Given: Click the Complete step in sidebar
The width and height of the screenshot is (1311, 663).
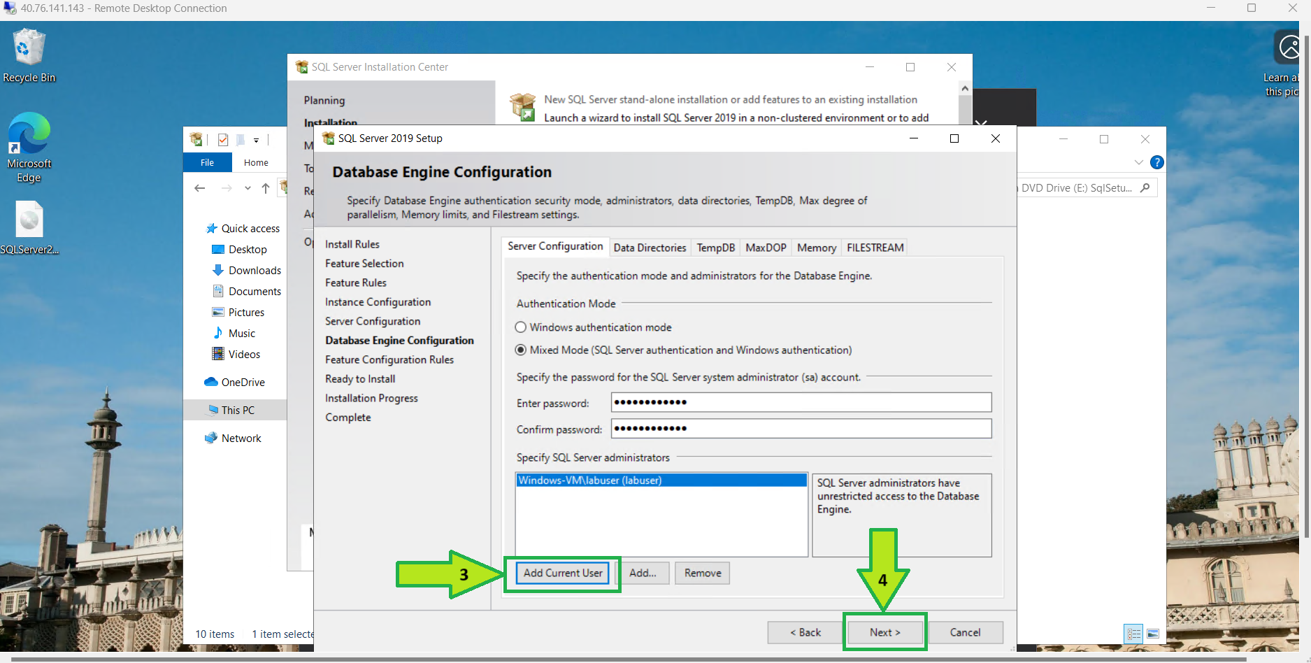Looking at the screenshot, I should (x=348, y=418).
